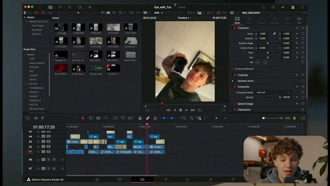Open the Video tab in Inspector
330x186 pixels.
coord(237,20)
